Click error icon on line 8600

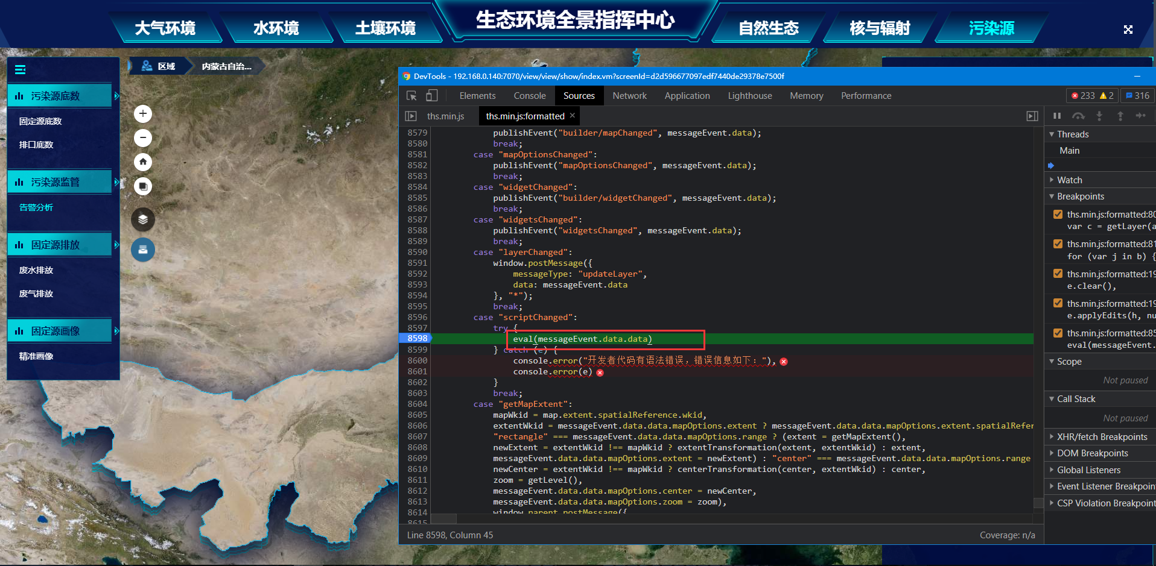[x=784, y=362]
